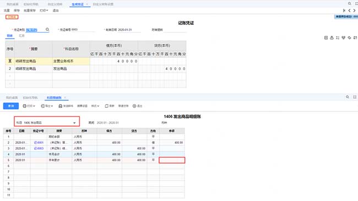
Task: Go to previous voucher with left chevron
Action: click(349, 10)
